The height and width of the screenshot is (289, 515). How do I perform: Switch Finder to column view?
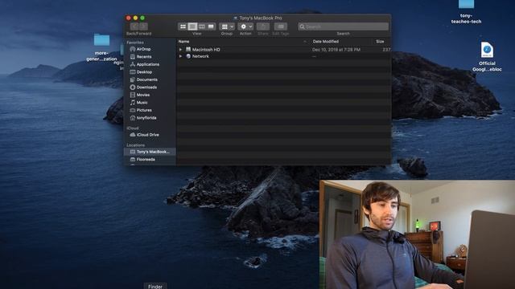tap(202, 26)
